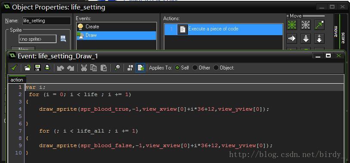Maximize the Event code editor window
This screenshot has width=350, height=163.
(x=328, y=56)
